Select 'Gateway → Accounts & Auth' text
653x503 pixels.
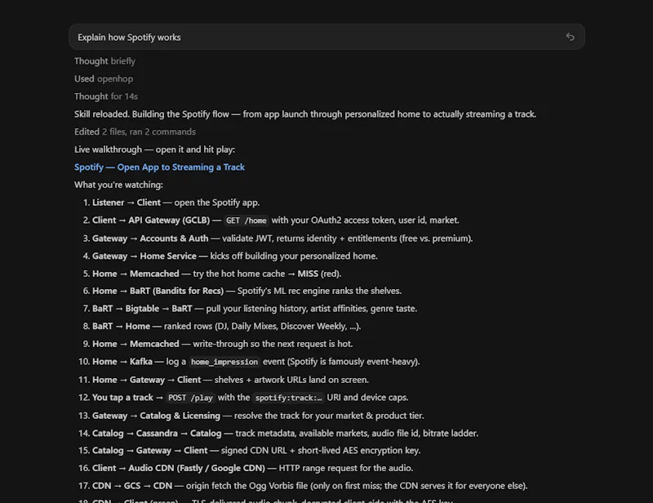click(x=150, y=238)
